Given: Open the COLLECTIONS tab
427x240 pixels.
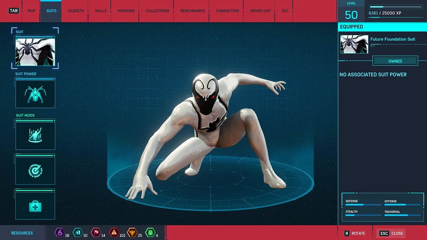Looking at the screenshot, I should [157, 11].
